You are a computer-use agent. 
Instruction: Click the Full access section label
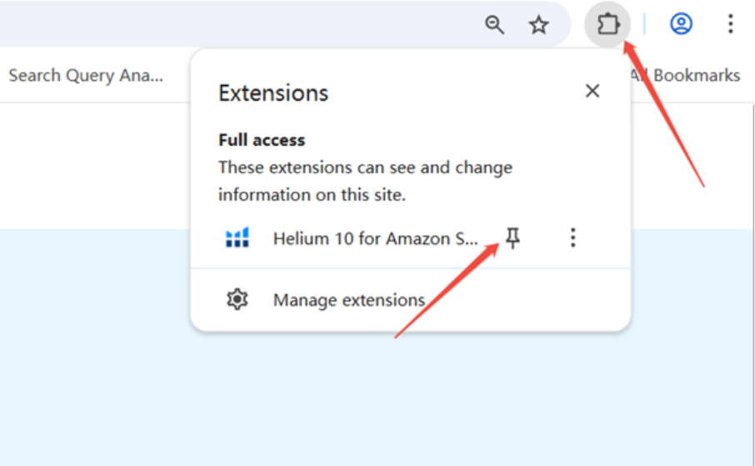(x=262, y=140)
